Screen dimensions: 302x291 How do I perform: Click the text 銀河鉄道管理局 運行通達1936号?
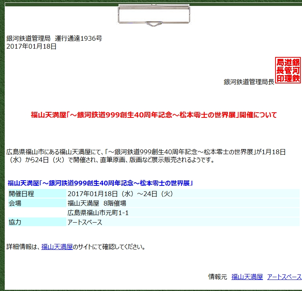point(54,38)
